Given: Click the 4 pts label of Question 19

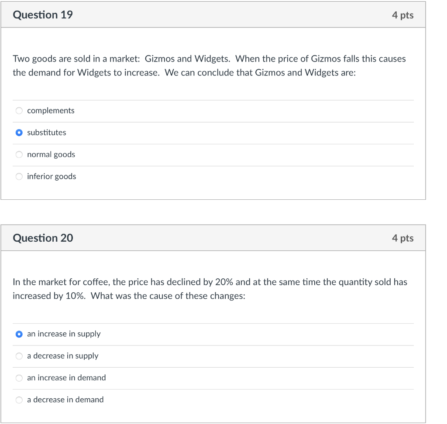Looking at the screenshot, I should [402, 15].
